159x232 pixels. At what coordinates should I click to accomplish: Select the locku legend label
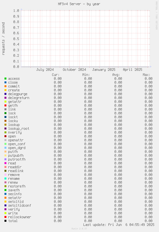(x=13, y=121)
